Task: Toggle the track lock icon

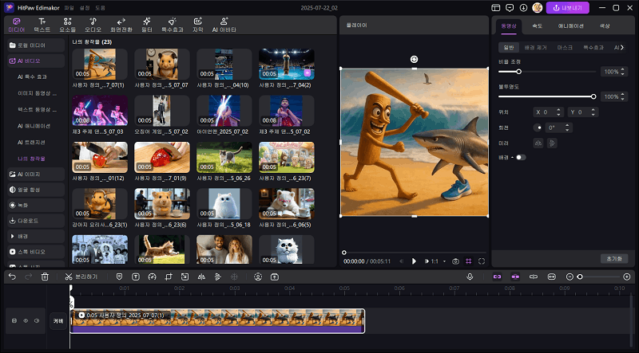Action: [14, 321]
